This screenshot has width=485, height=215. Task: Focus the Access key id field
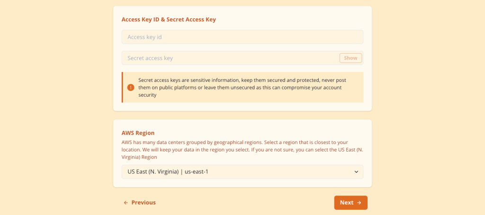click(x=242, y=37)
